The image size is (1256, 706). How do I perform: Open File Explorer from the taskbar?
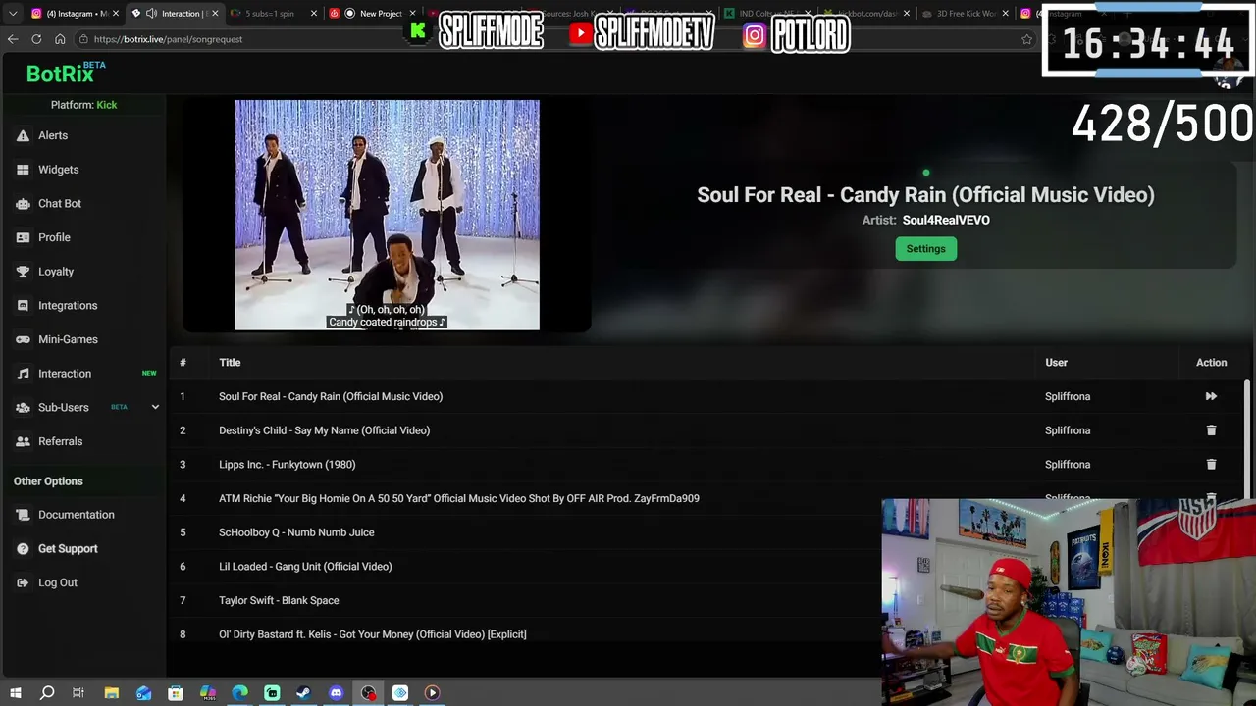(x=112, y=693)
